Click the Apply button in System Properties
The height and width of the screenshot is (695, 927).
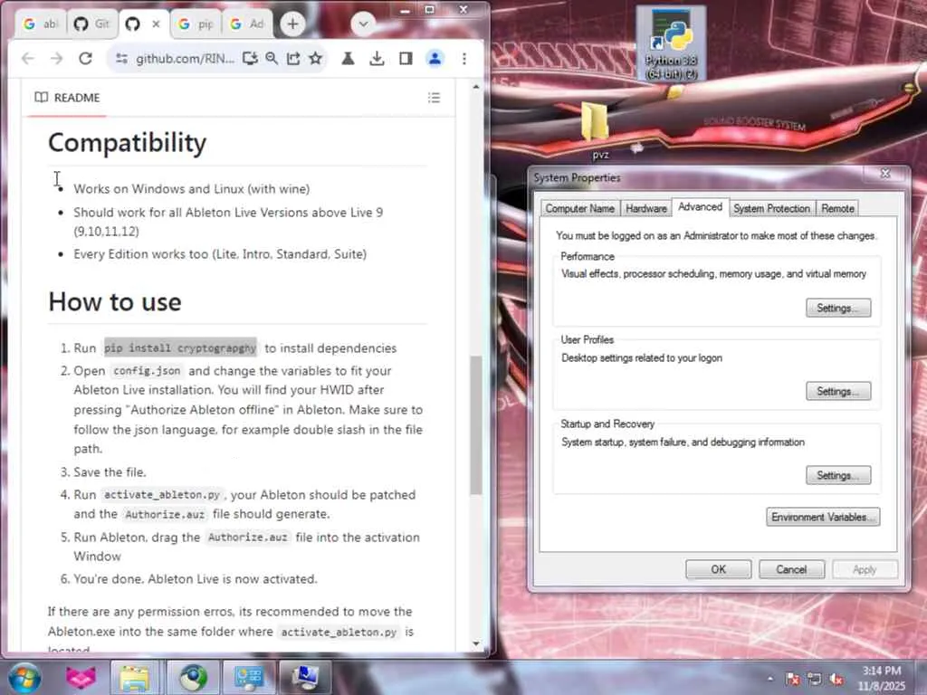pos(865,569)
